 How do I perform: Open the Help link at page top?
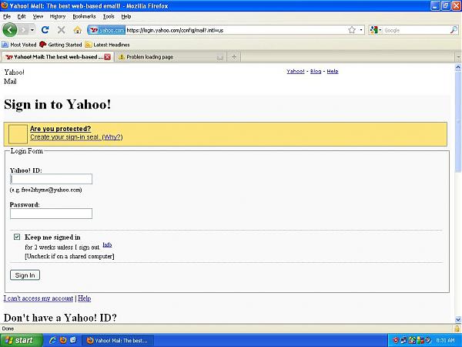pos(333,72)
